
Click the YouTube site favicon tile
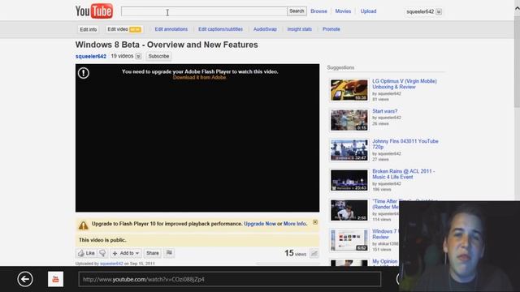55,279
